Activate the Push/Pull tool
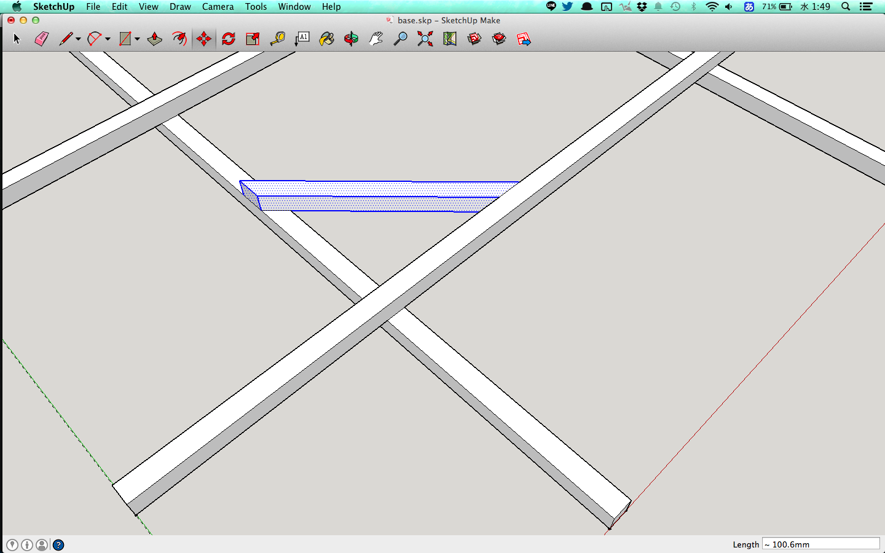885x553 pixels. coord(154,39)
